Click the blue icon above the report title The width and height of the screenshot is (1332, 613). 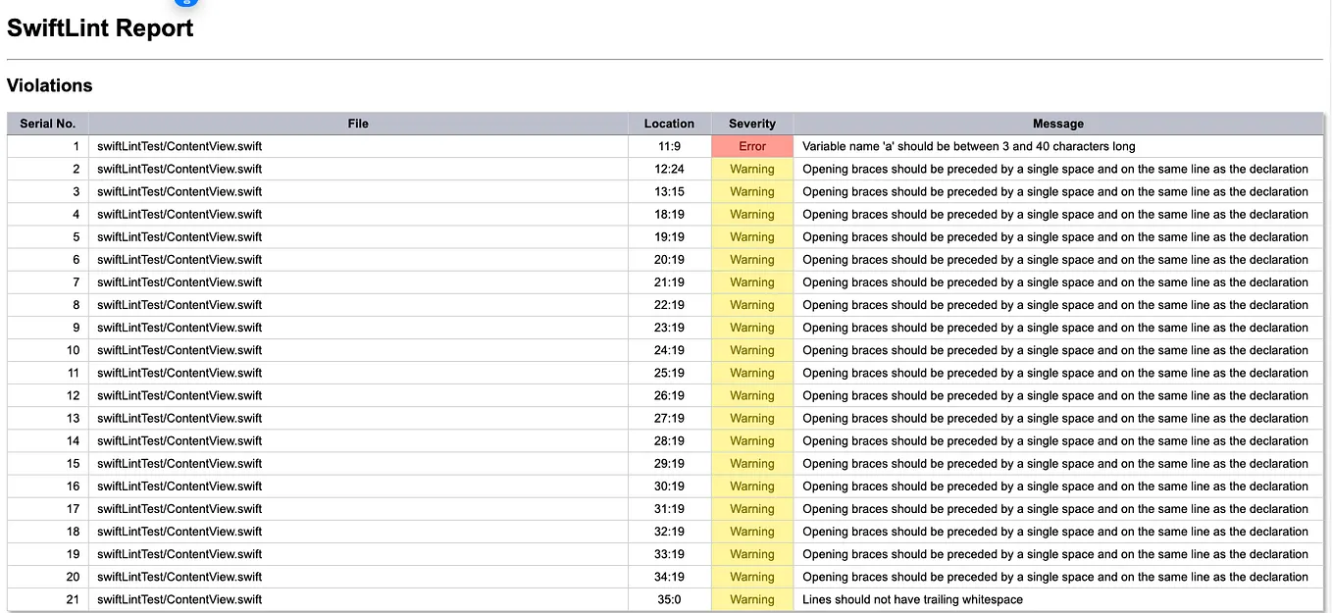tap(186, 2)
